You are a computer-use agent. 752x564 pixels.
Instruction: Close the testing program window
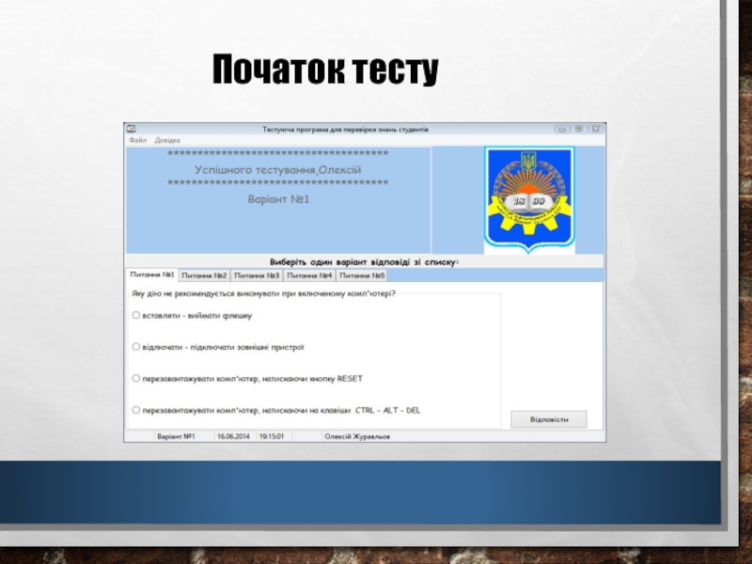tap(595, 128)
